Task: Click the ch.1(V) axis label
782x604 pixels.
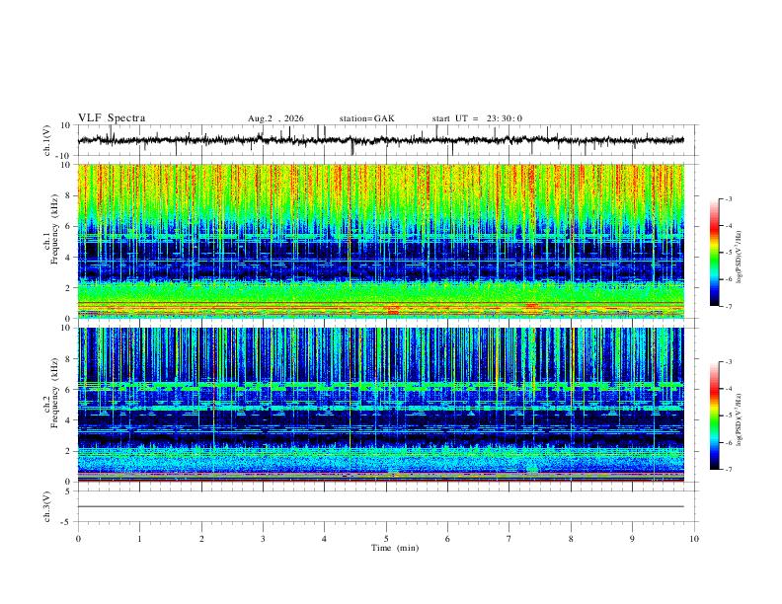Action: click(x=47, y=140)
